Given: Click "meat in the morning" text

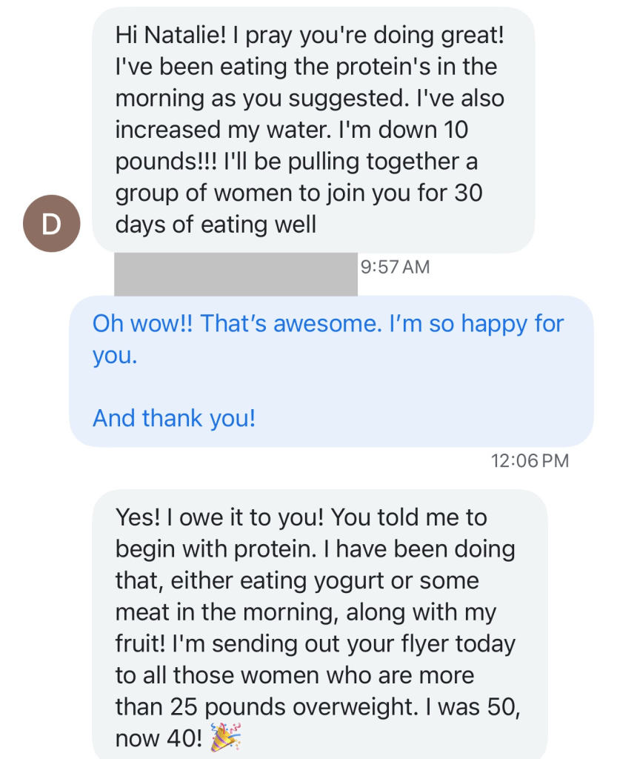Looking at the screenshot, I should click(220, 612).
